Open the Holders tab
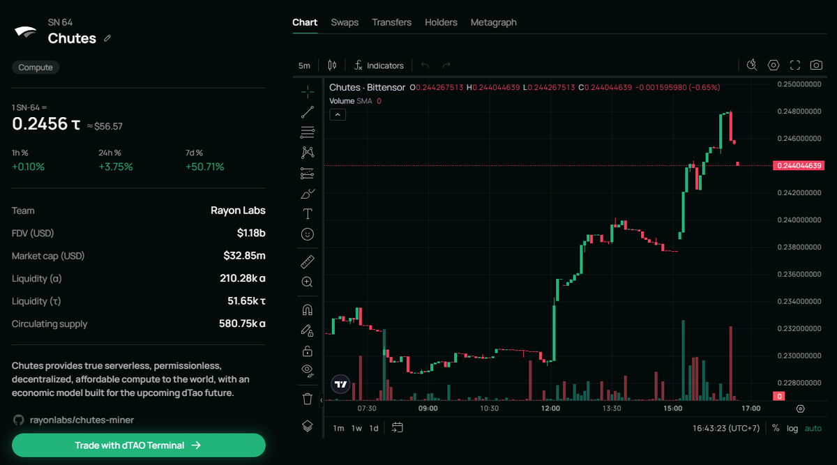Screen dimensions: 837x465 (442, 22)
